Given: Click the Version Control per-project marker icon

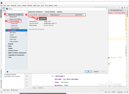Looking at the screenshot, I should click(26, 51).
